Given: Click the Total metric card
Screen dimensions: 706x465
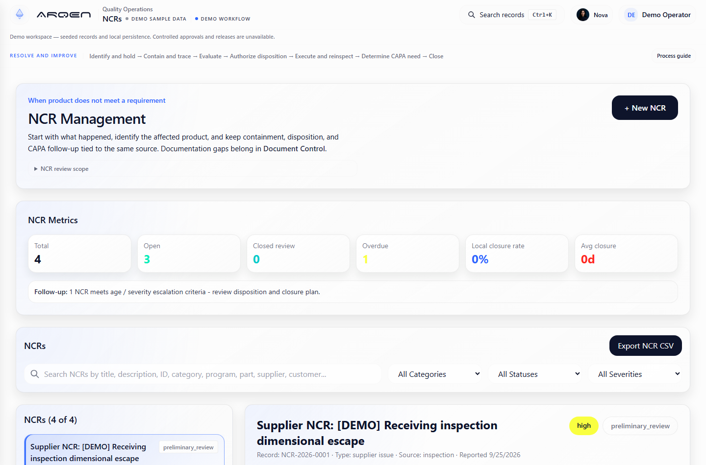Looking at the screenshot, I should (x=79, y=254).
